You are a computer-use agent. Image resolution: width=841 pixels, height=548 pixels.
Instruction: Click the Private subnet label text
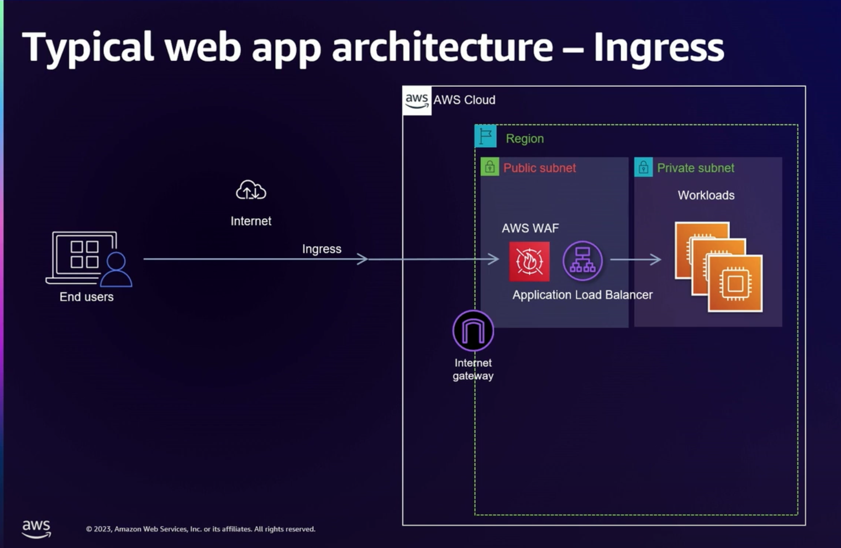coord(695,167)
